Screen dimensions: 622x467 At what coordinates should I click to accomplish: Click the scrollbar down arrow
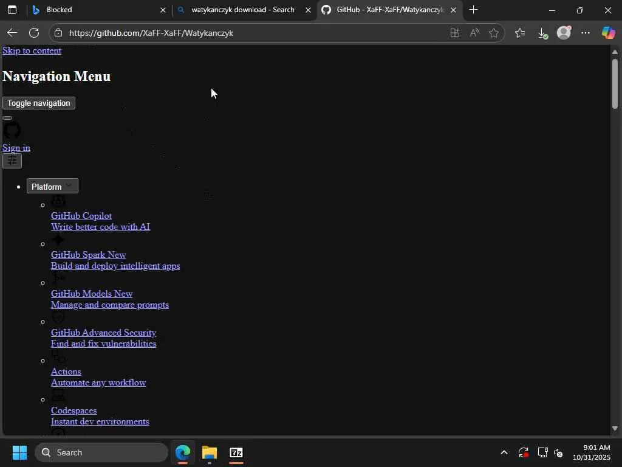615,429
